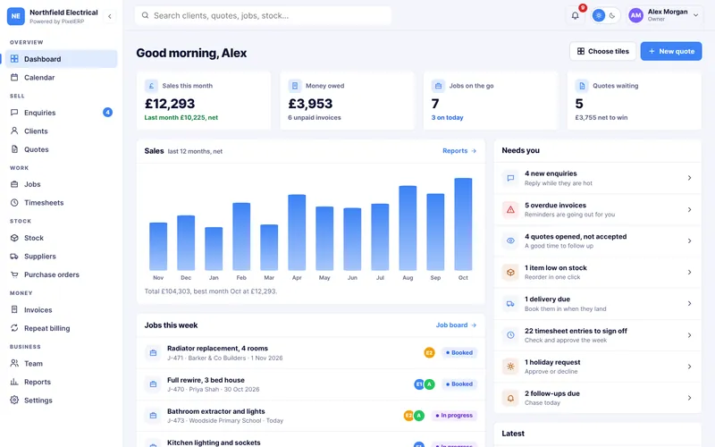Expand the 1 delivery due row chevron

pos(689,304)
